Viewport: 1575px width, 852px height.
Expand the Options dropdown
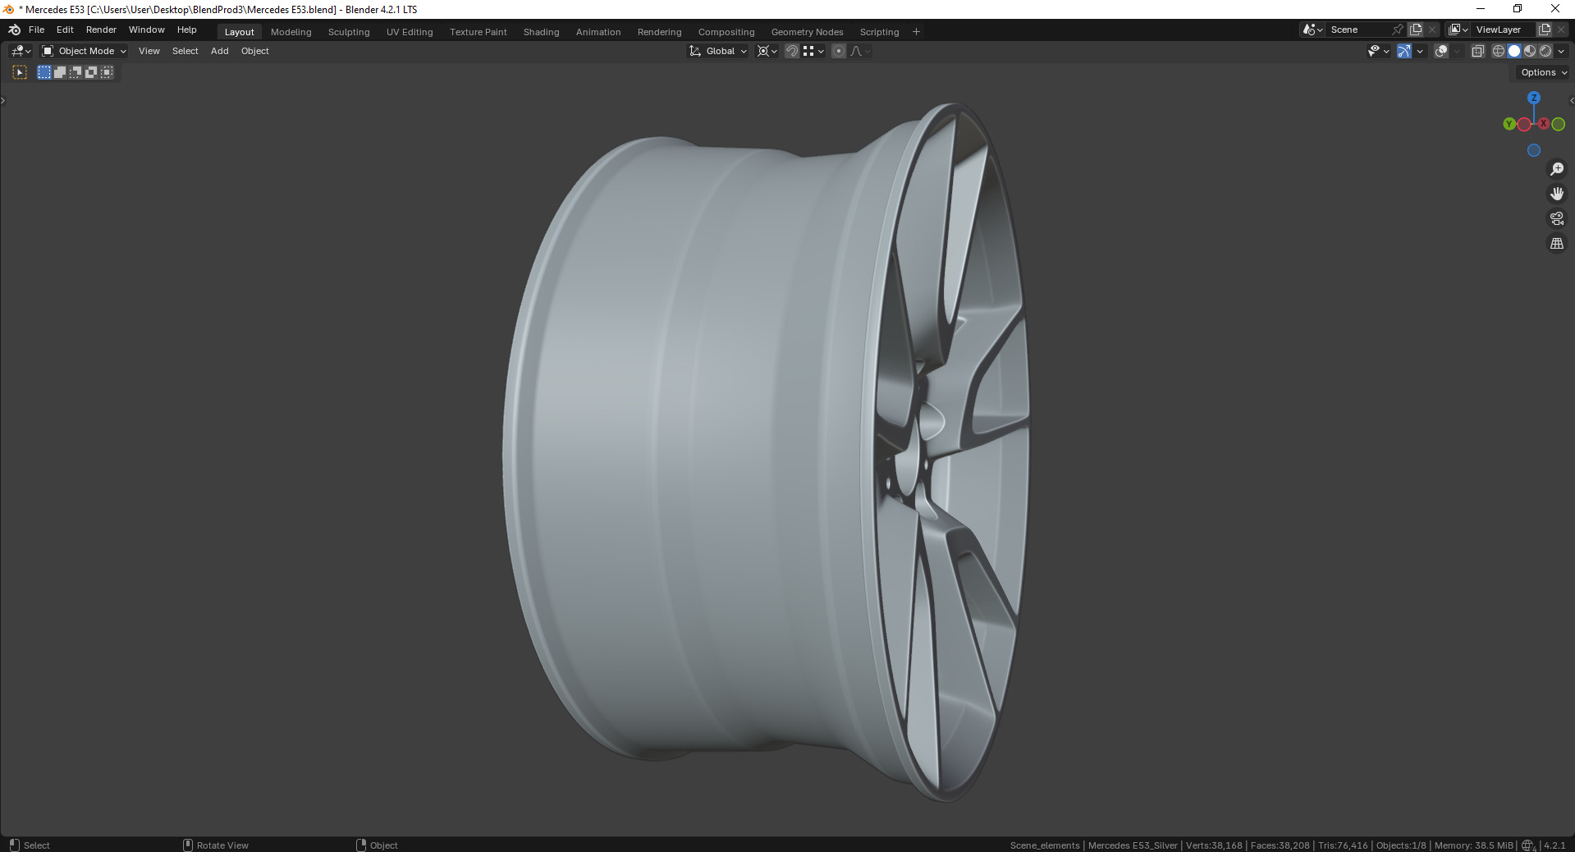pyautogui.click(x=1544, y=72)
